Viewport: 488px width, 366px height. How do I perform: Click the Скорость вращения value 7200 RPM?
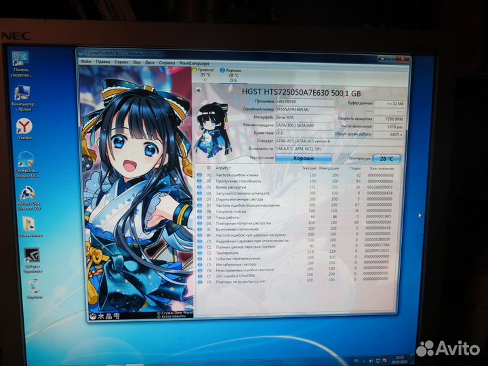(x=389, y=119)
